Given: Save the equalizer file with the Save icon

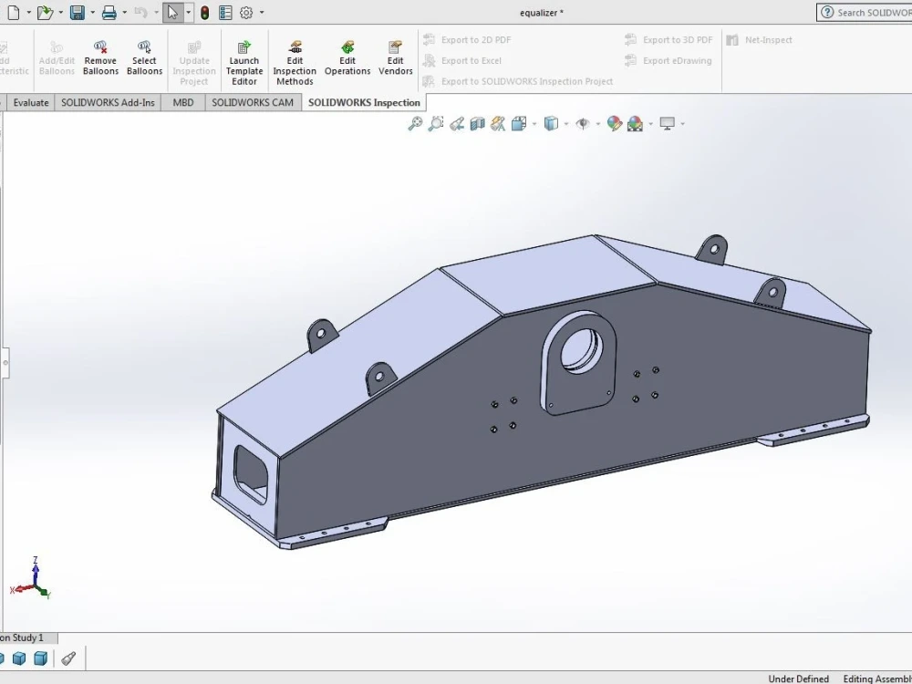Looking at the screenshot, I should (x=78, y=12).
